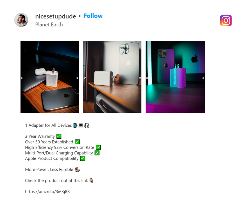The width and height of the screenshot is (244, 205).
Task: Advance second carousel with right arrow
Action: [140, 78]
